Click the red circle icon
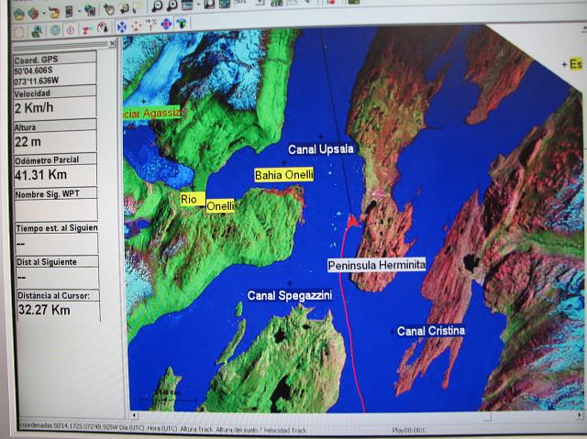 click(x=71, y=30)
